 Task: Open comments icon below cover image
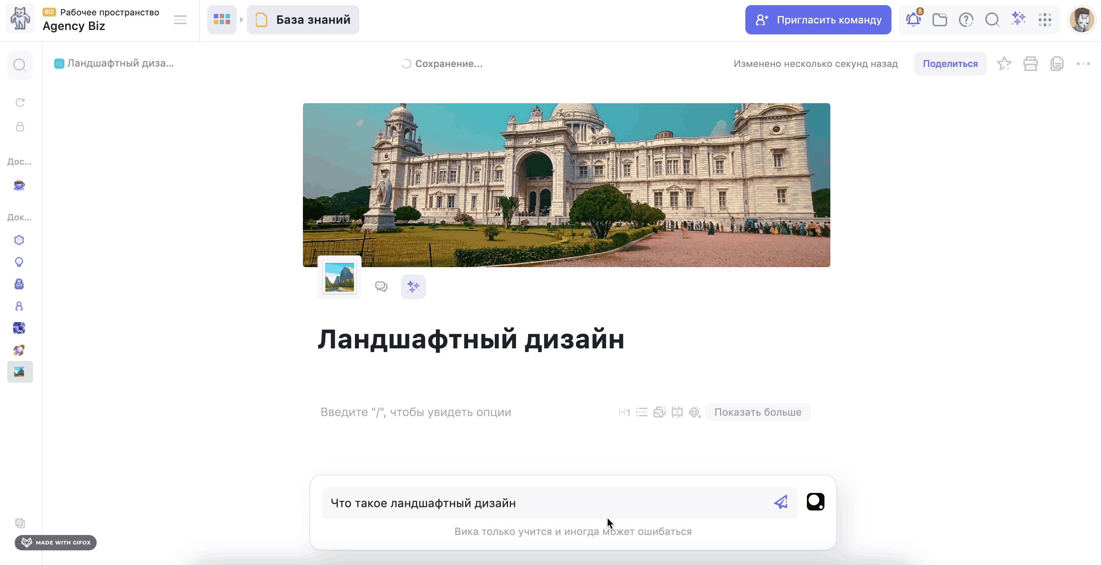(381, 287)
